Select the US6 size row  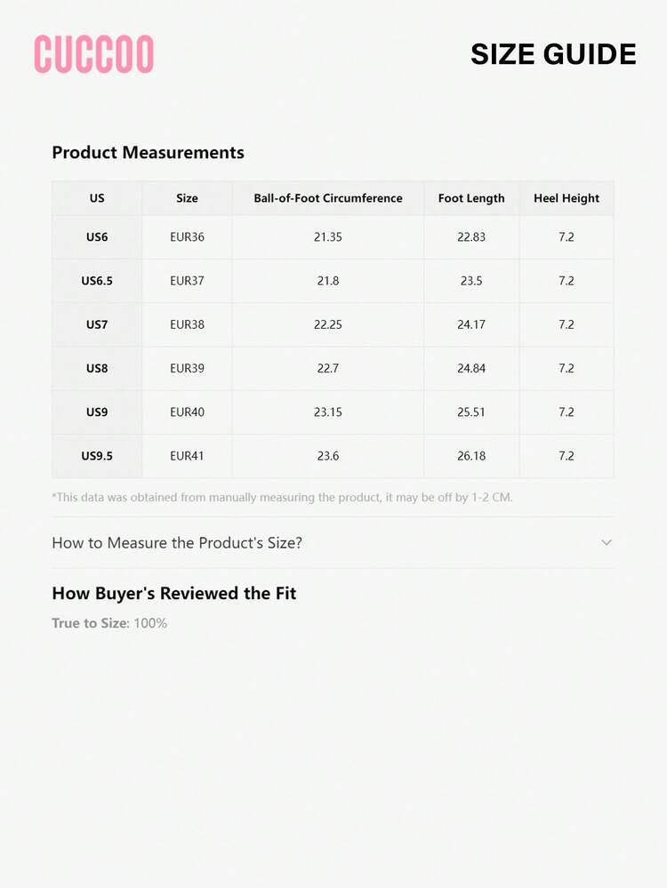click(x=97, y=237)
